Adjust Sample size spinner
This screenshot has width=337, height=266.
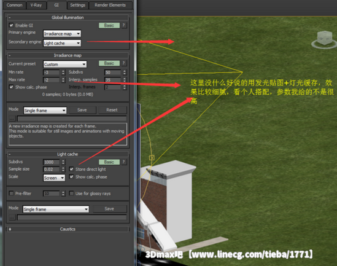coord(63,169)
